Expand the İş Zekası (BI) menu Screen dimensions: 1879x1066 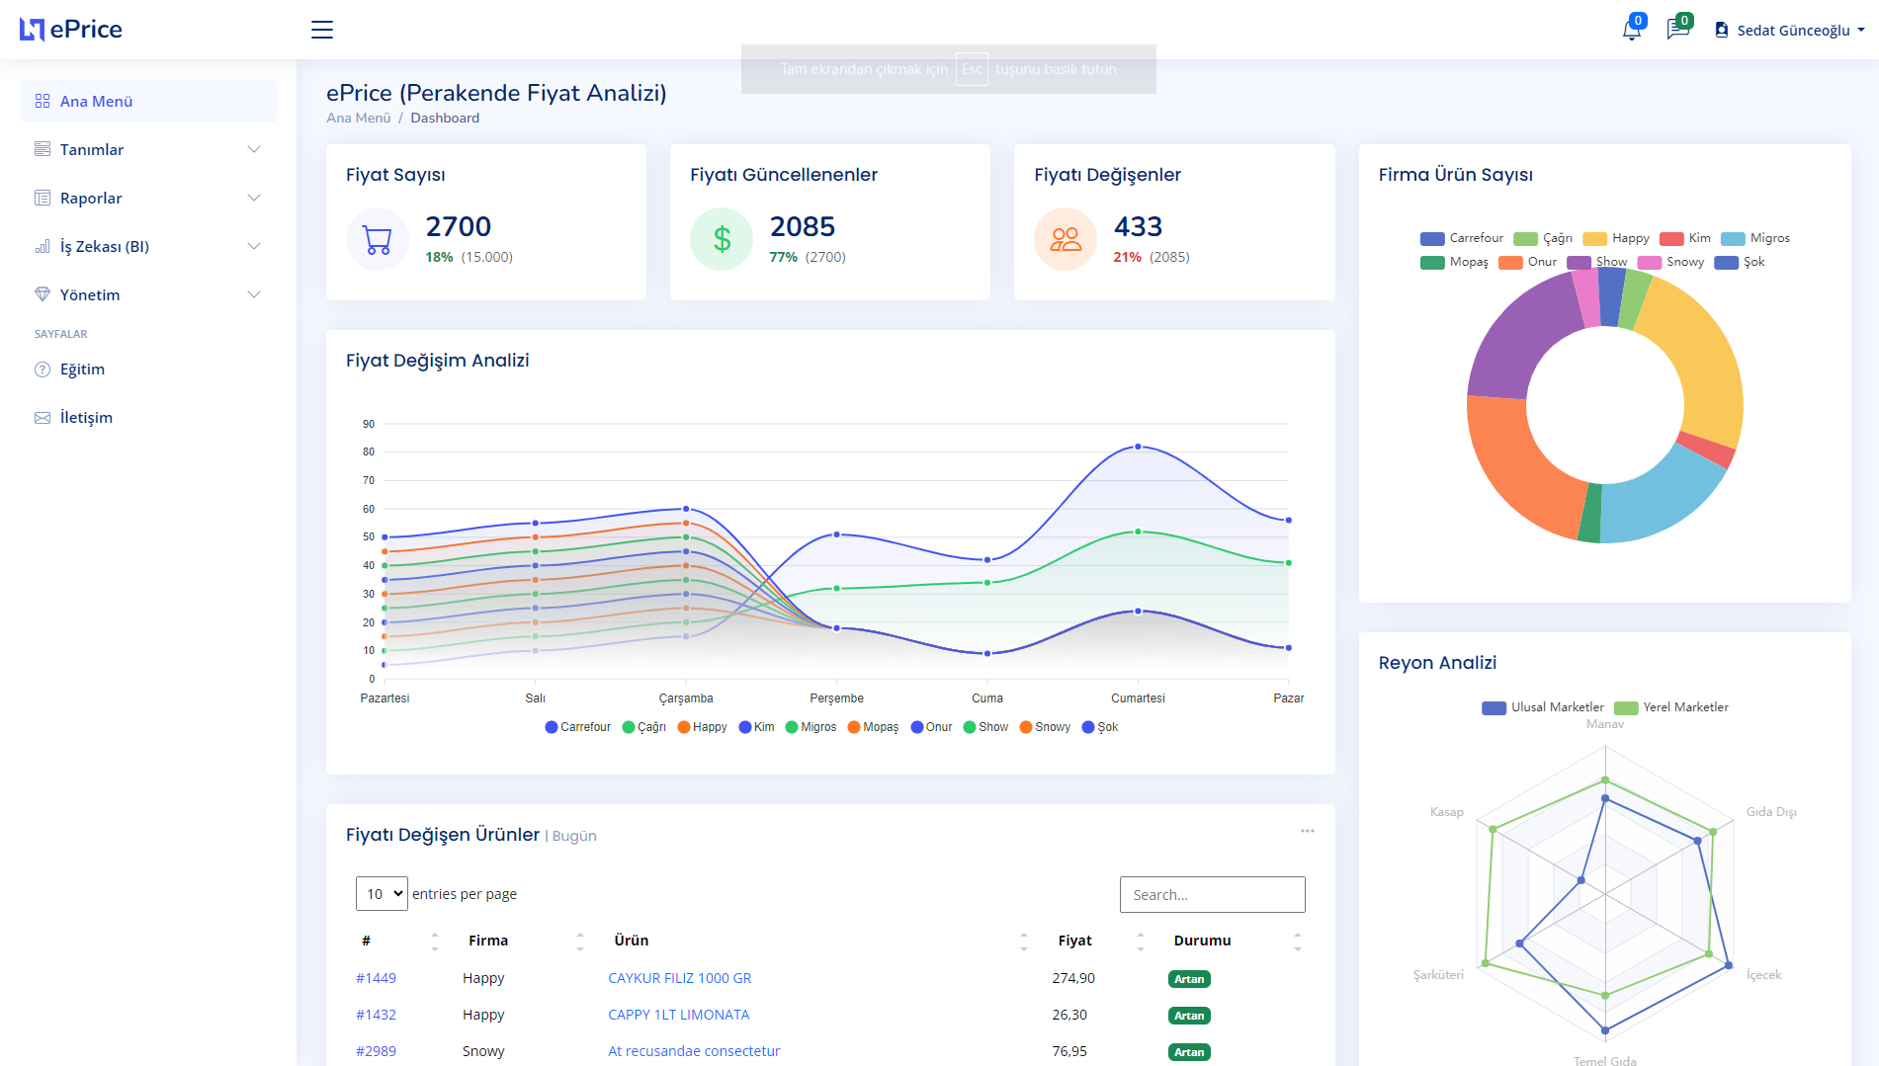pyautogui.click(x=148, y=246)
